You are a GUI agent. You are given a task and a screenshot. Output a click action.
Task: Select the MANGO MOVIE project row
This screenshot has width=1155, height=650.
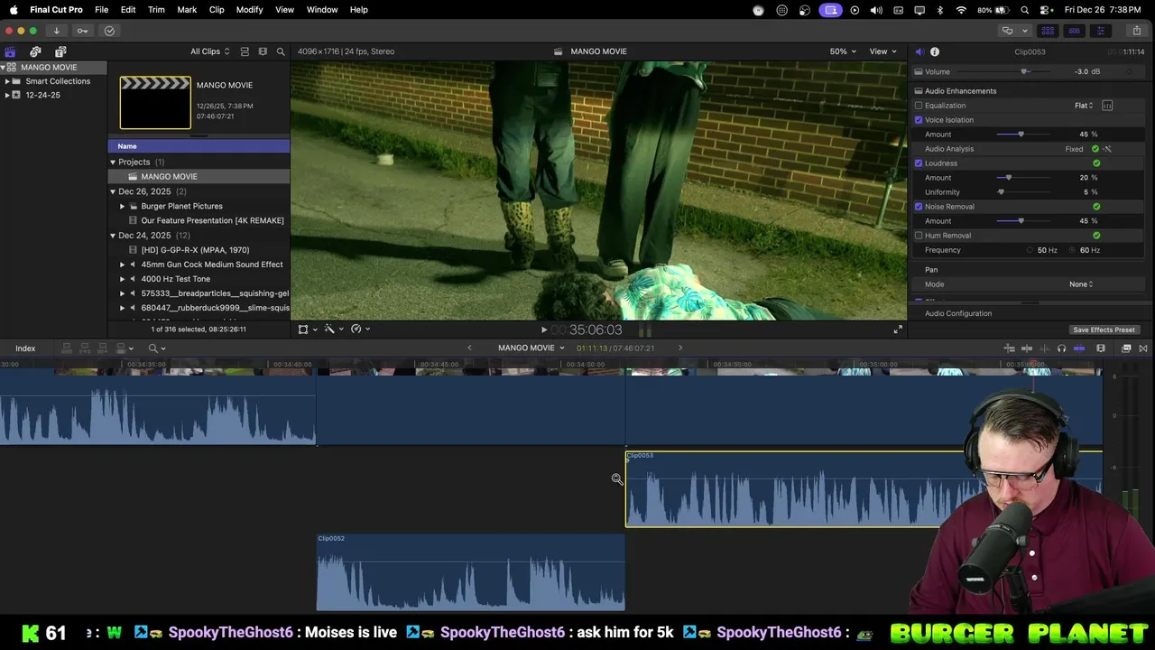199,177
